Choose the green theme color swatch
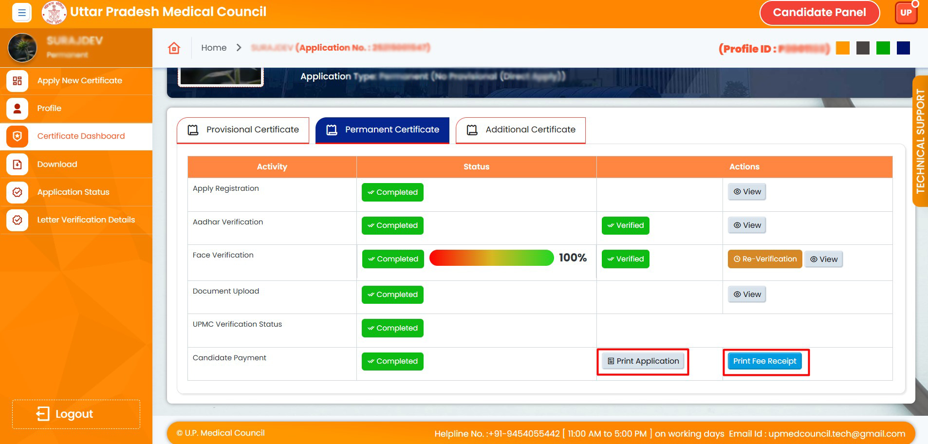 click(x=883, y=48)
